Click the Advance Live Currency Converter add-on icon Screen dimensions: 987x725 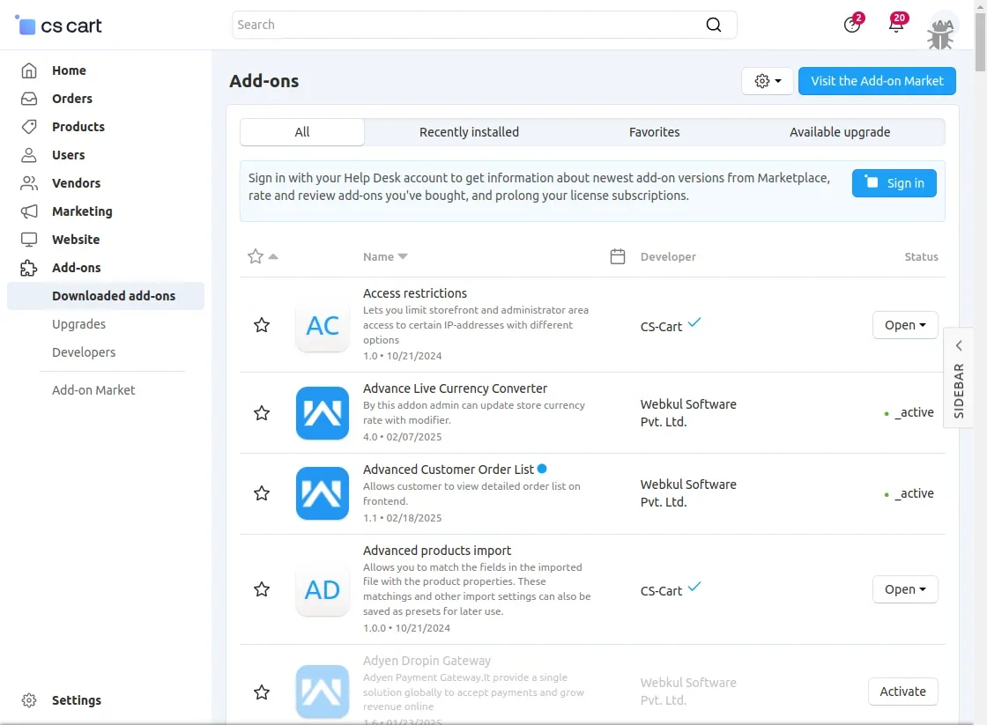[x=323, y=412]
